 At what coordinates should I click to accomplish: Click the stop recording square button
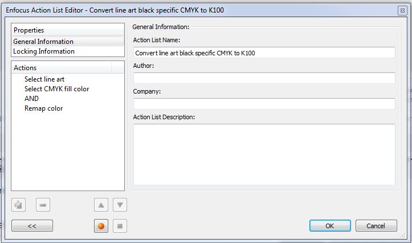pyautogui.click(x=120, y=226)
